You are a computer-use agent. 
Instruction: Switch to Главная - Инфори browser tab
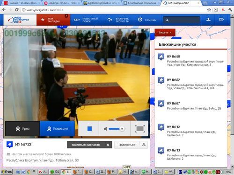click(22, 3)
